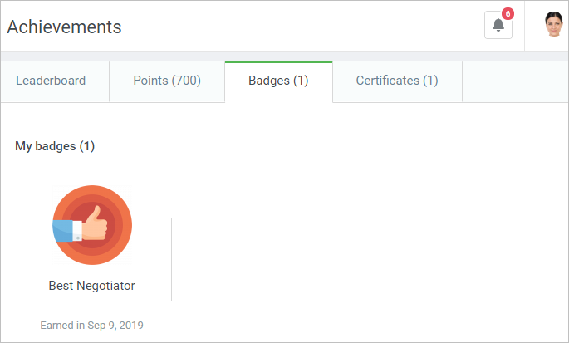
Task: Click the My badges (1) heading
Action: (x=55, y=146)
